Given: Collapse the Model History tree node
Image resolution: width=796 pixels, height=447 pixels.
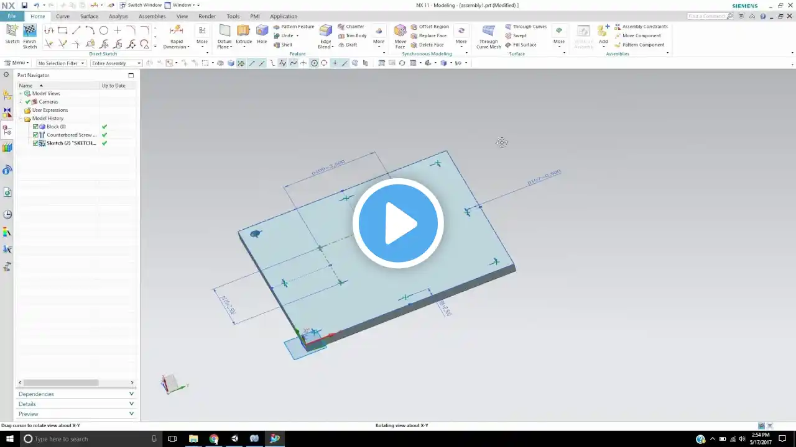Looking at the screenshot, I should point(21,118).
